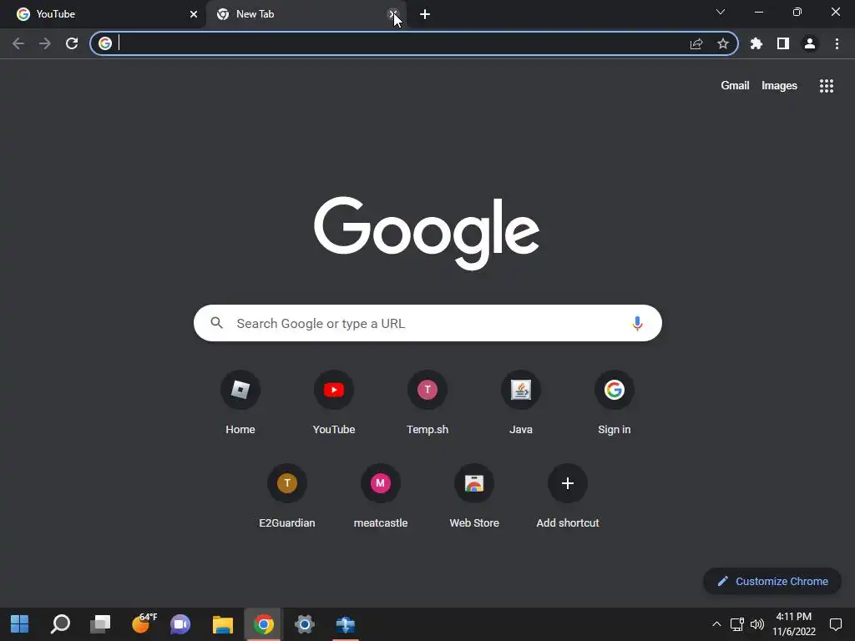Open Task View on taskbar
Viewport: 855px width, 641px height.
coord(100,624)
